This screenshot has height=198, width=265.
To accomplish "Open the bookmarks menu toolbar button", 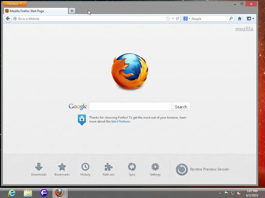I will (x=250, y=19).
